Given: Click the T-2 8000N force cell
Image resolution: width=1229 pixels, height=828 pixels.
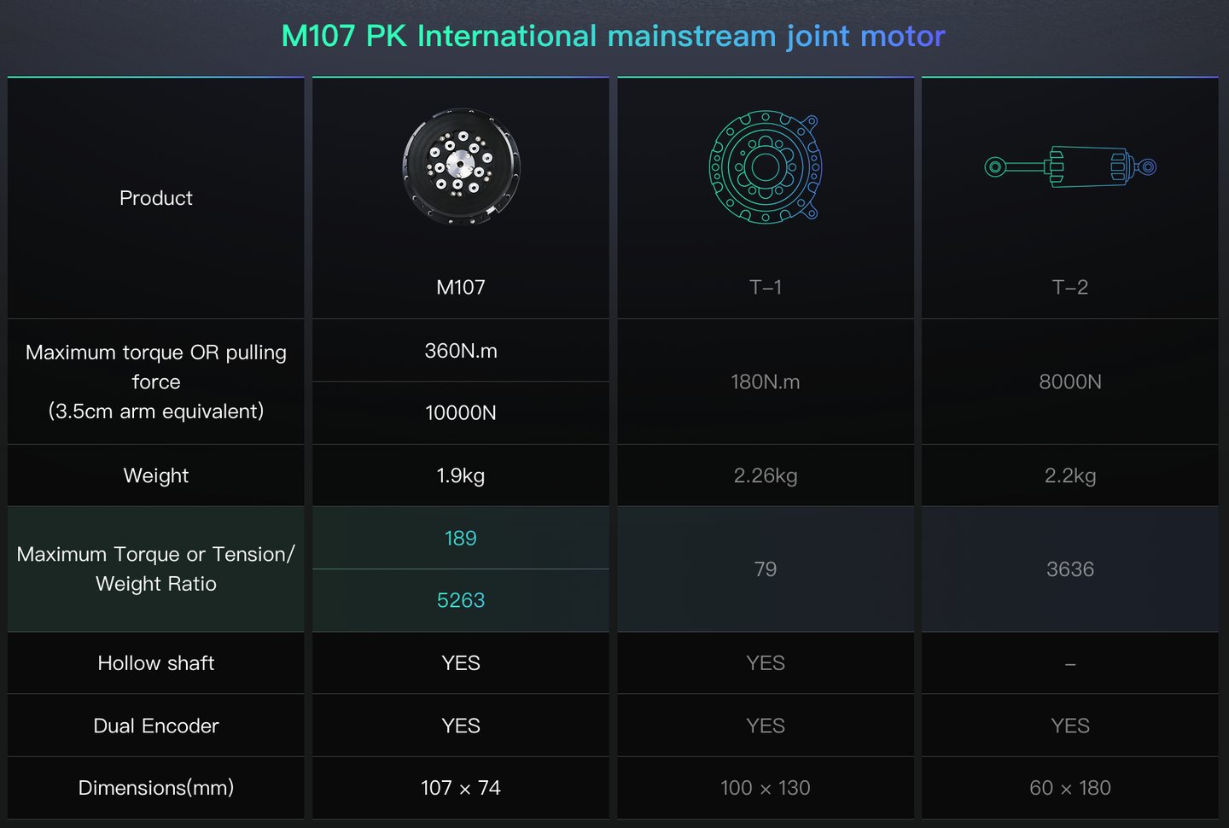Looking at the screenshot, I should [x=1069, y=382].
